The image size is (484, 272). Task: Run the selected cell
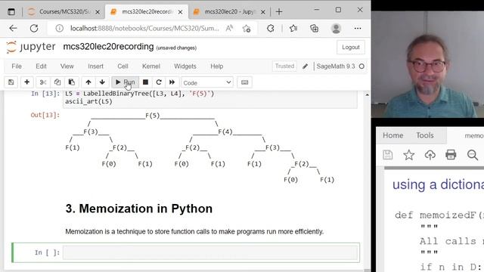[125, 82]
